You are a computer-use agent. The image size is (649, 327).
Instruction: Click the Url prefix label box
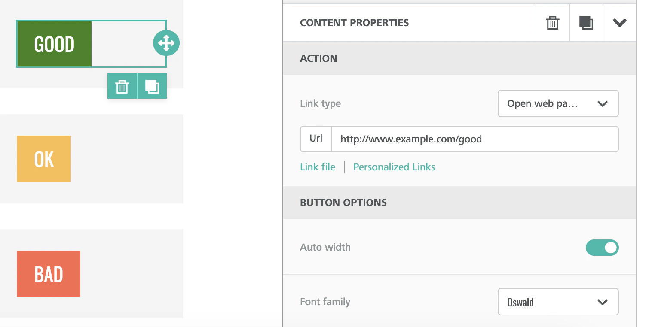[316, 139]
